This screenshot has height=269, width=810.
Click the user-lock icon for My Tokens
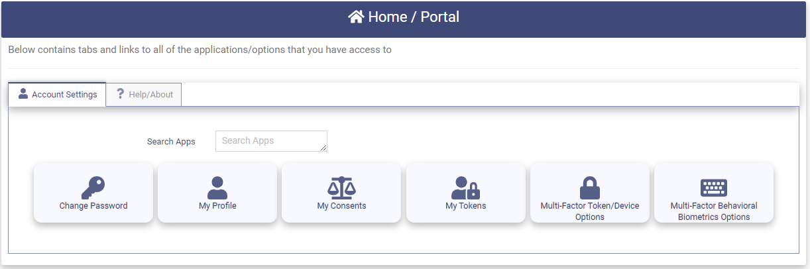(x=465, y=188)
